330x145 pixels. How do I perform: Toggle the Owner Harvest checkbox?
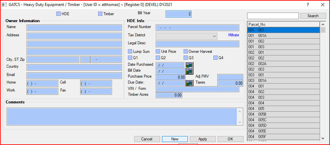[x=186, y=52]
